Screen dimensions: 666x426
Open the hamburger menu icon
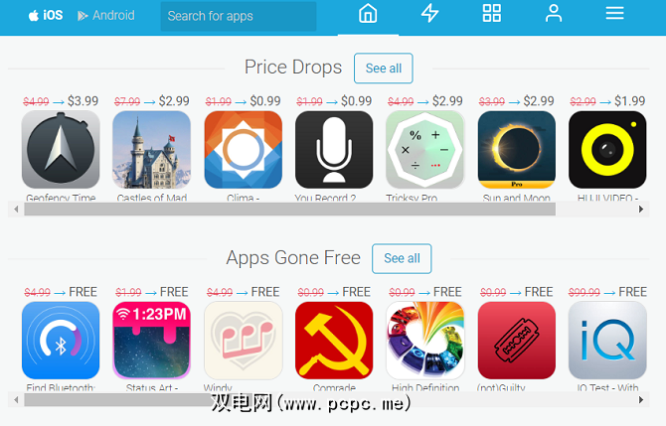coord(614,14)
